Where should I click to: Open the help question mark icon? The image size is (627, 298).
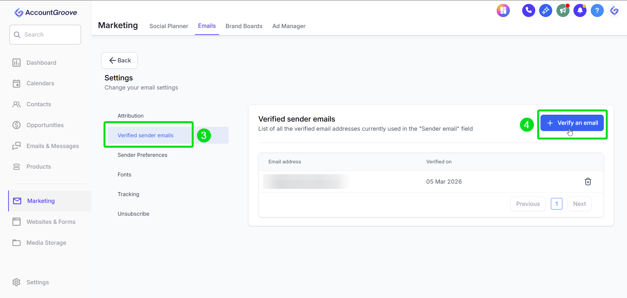coord(597,10)
